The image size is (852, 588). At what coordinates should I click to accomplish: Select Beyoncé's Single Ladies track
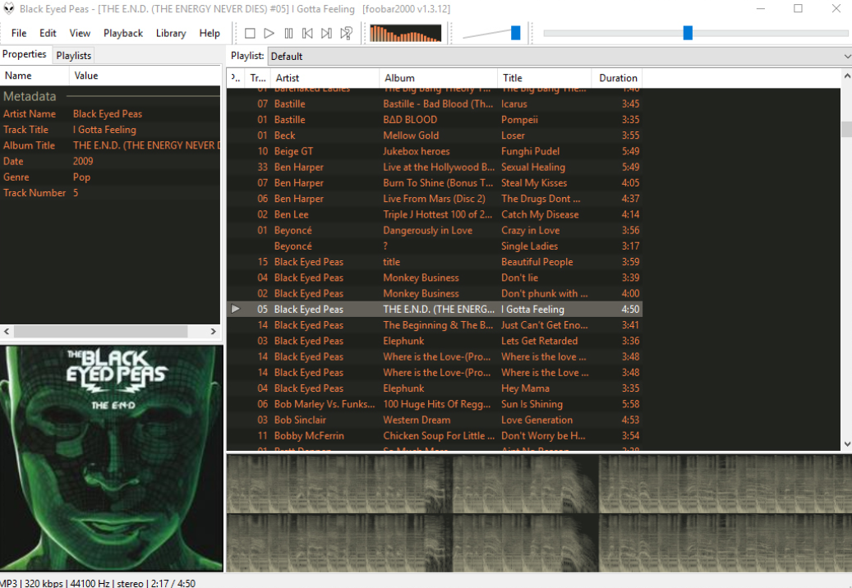[x=434, y=246]
